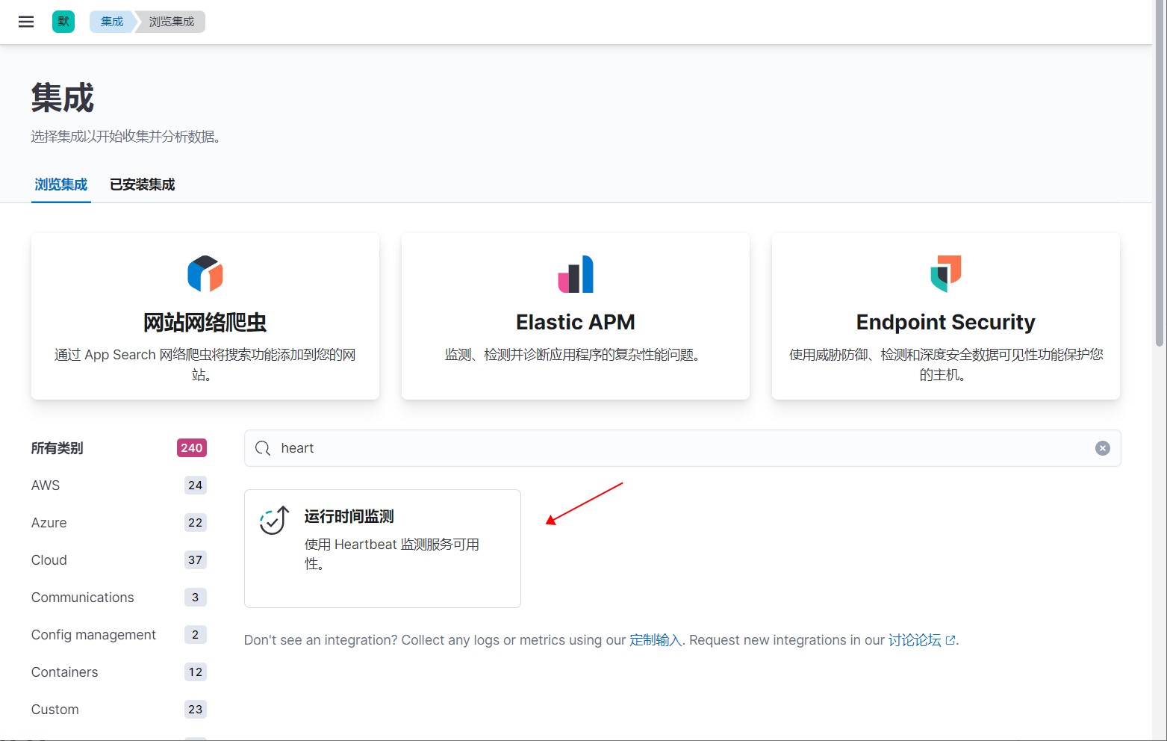Select the 所有类别 category

pyautogui.click(x=119, y=448)
